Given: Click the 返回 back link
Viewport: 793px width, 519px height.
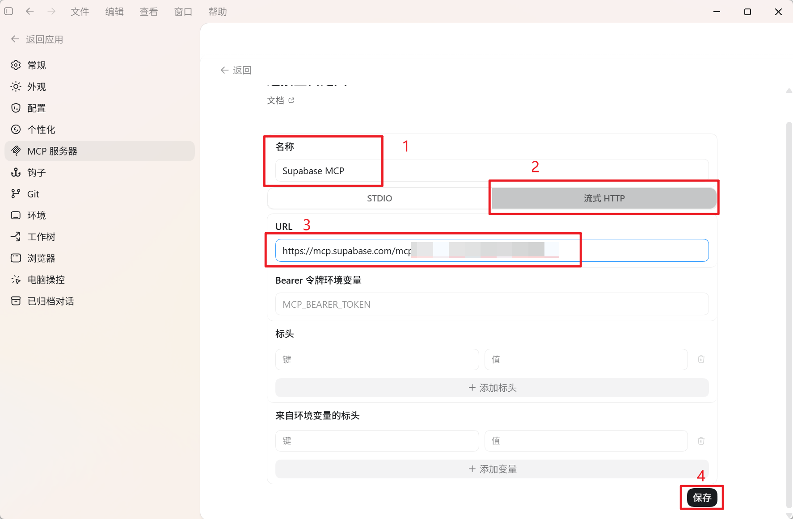Looking at the screenshot, I should [x=236, y=70].
